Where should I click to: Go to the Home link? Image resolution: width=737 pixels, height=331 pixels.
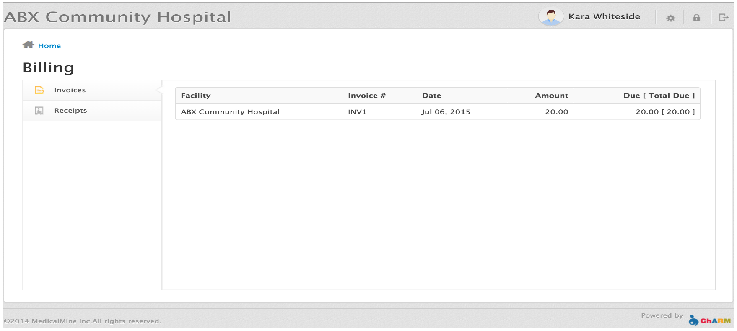tap(49, 46)
